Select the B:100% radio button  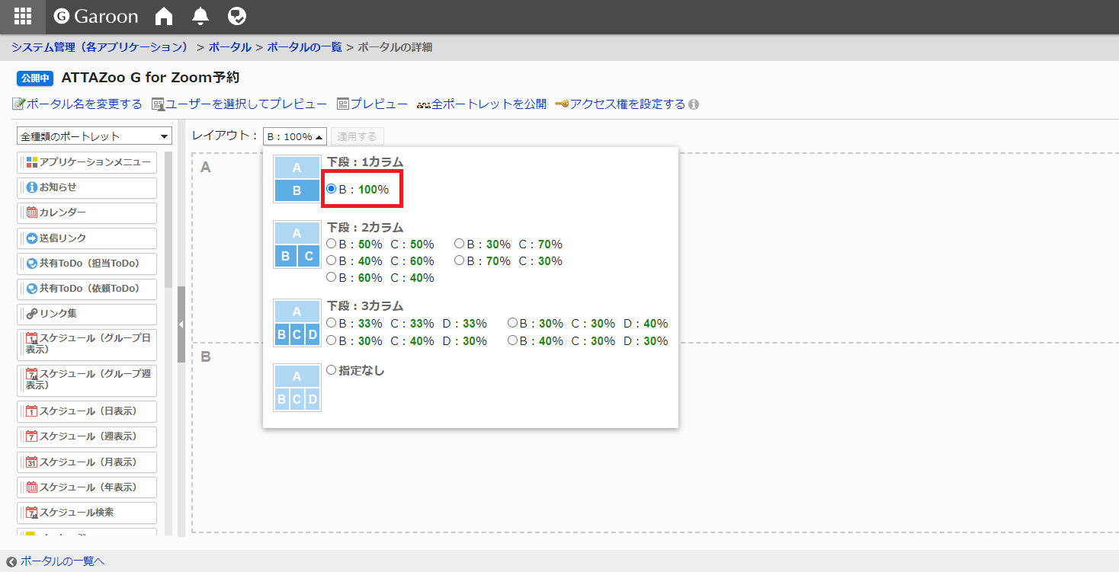[332, 189]
